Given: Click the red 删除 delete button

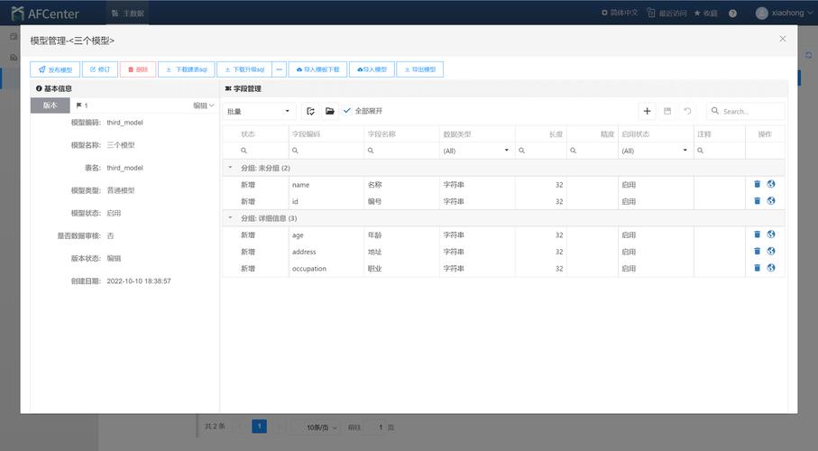Looking at the screenshot, I should pyautogui.click(x=137, y=69).
